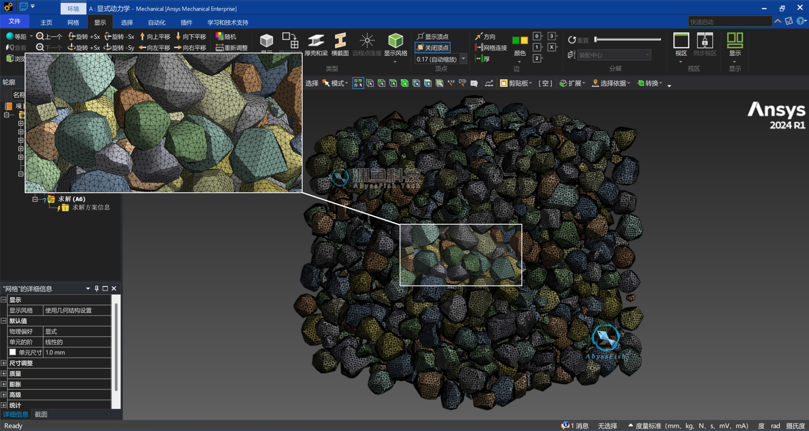The height and width of the screenshot is (431, 809).
Task: Click the explode view slider
Action: [x=628, y=39]
